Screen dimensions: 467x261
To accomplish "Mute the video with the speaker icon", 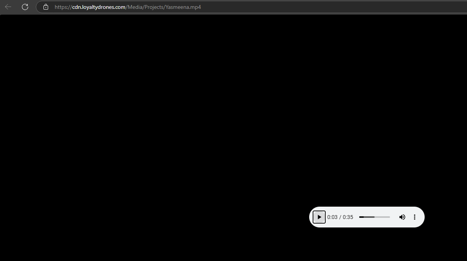I will (x=402, y=217).
